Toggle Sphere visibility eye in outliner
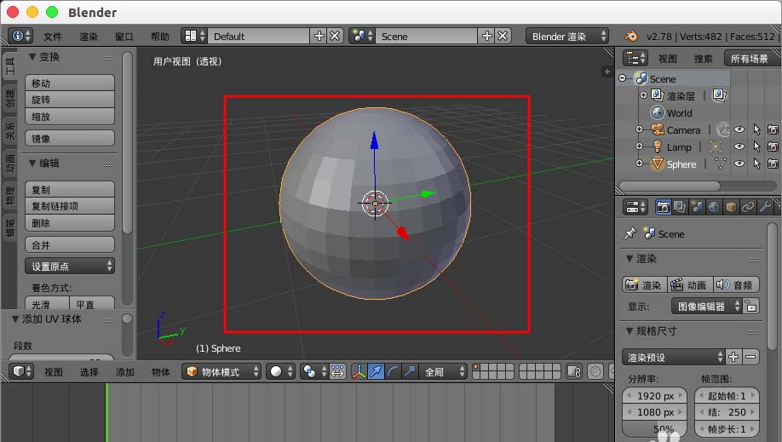 (739, 164)
